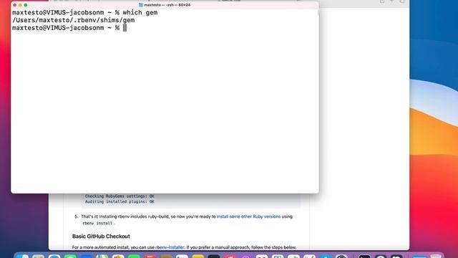Open the 'rbenv-installer' link in Safari

click(170, 247)
